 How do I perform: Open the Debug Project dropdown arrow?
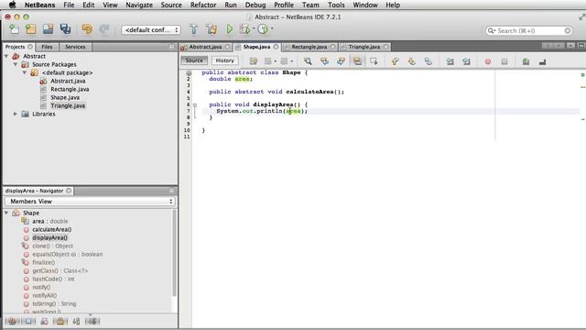[x=254, y=28]
